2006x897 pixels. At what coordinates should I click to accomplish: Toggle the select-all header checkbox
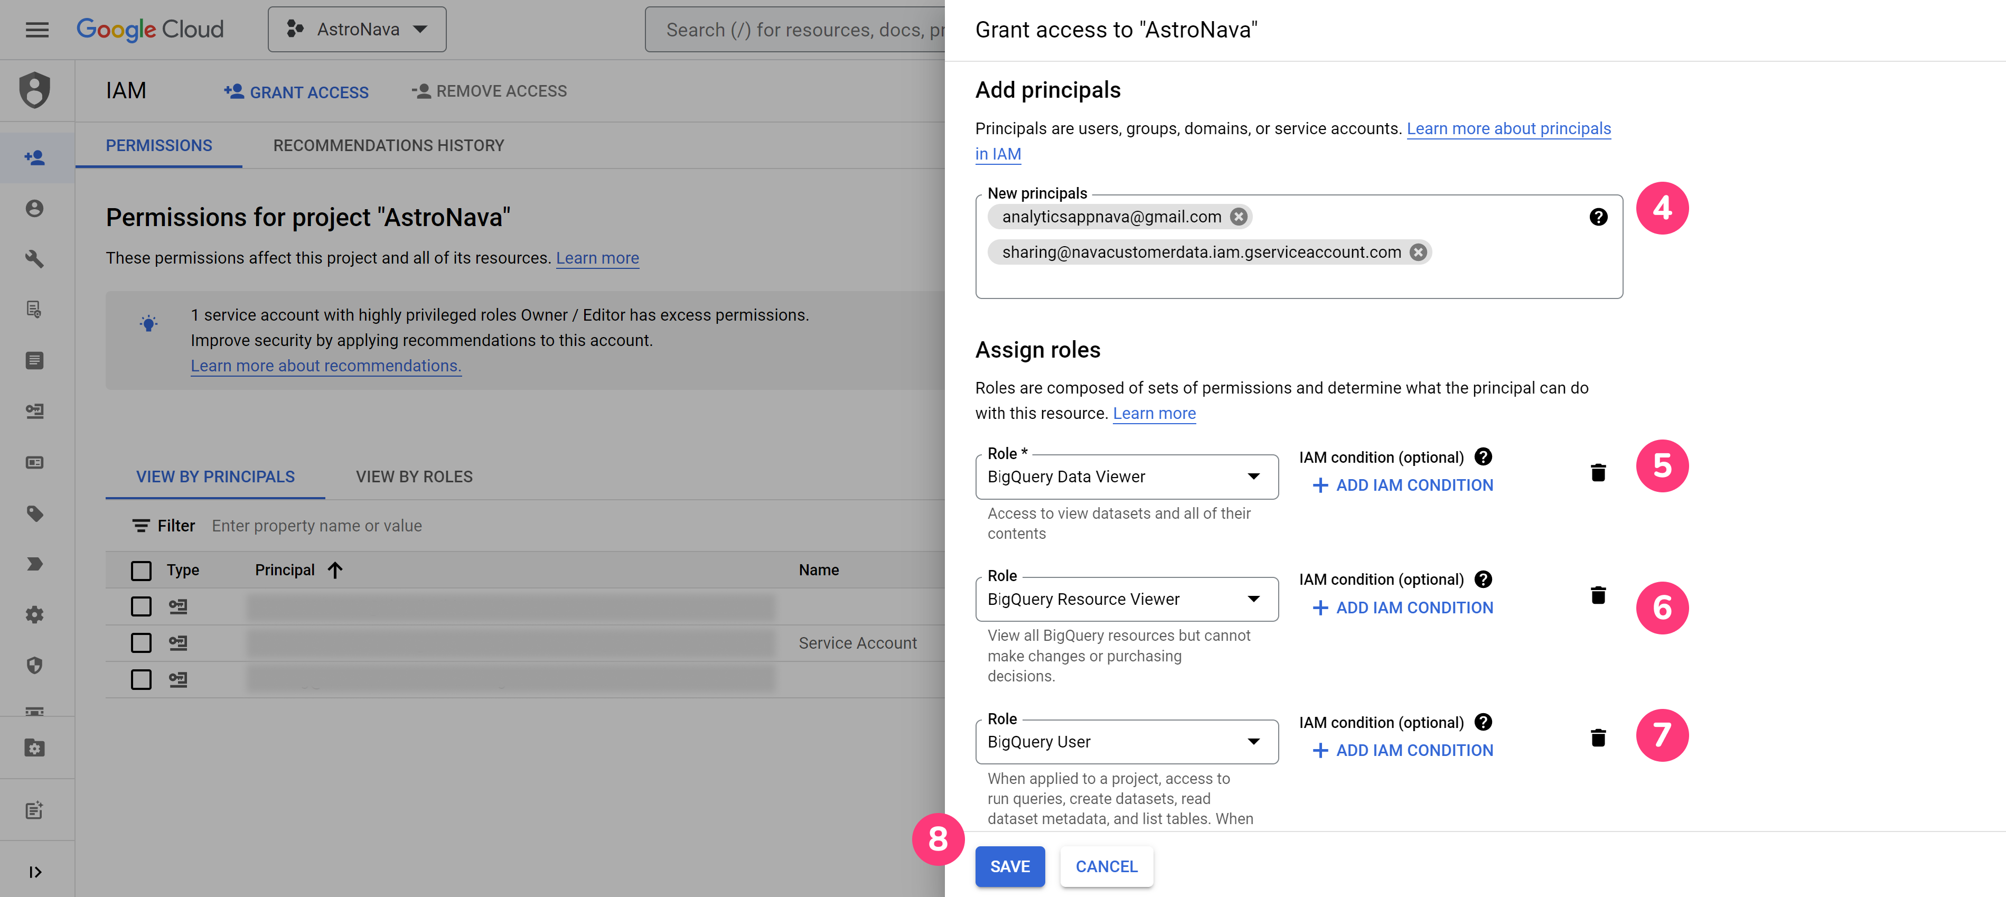tap(141, 571)
